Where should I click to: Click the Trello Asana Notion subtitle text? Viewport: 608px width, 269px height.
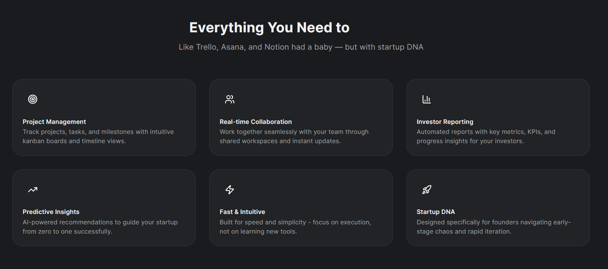click(300, 47)
